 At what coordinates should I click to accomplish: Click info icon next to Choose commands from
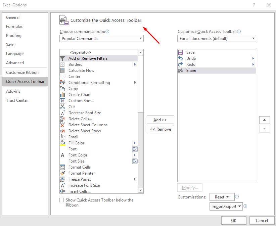pyautogui.click(x=107, y=32)
